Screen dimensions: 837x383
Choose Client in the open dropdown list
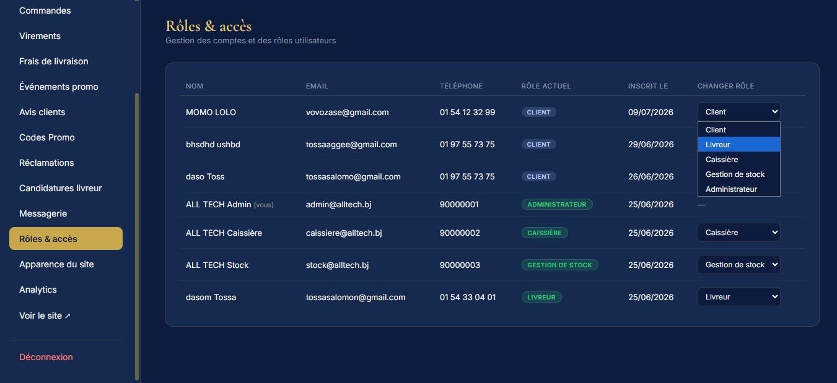[738, 130]
